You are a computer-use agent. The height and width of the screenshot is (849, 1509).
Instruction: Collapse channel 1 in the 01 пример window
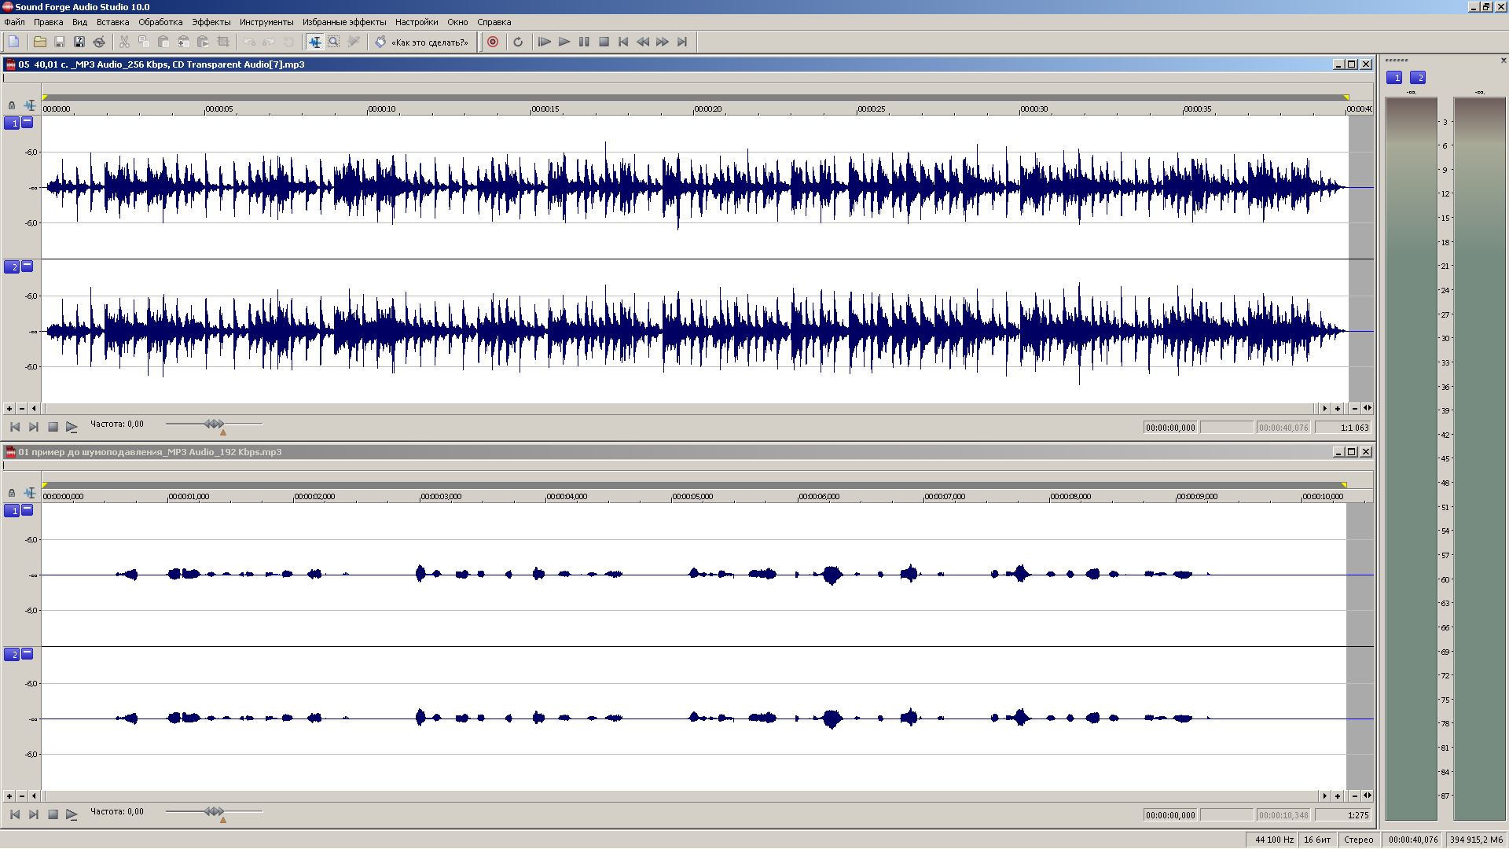pyautogui.click(x=28, y=509)
